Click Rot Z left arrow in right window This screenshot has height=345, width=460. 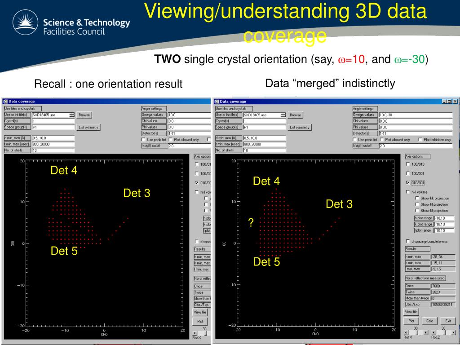434,333
